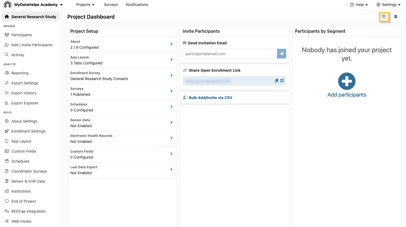Click the participant email input field

coord(230,54)
